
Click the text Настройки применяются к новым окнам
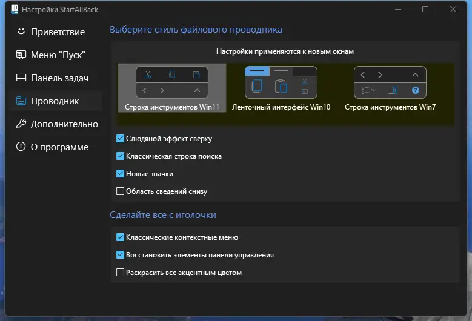[x=285, y=51]
